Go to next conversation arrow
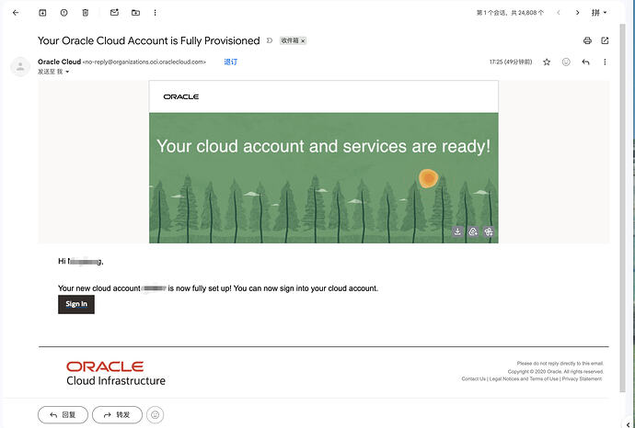Viewport: 635px width, 428px height. point(578,13)
